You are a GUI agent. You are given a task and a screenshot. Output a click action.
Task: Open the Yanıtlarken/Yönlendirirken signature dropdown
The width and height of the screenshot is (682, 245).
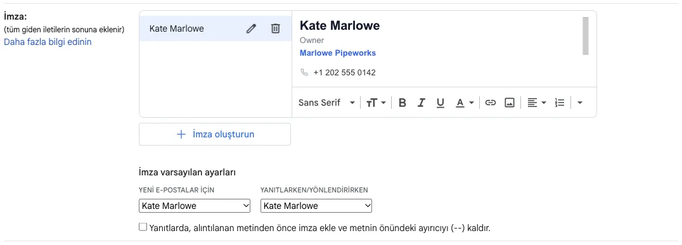tap(316, 206)
